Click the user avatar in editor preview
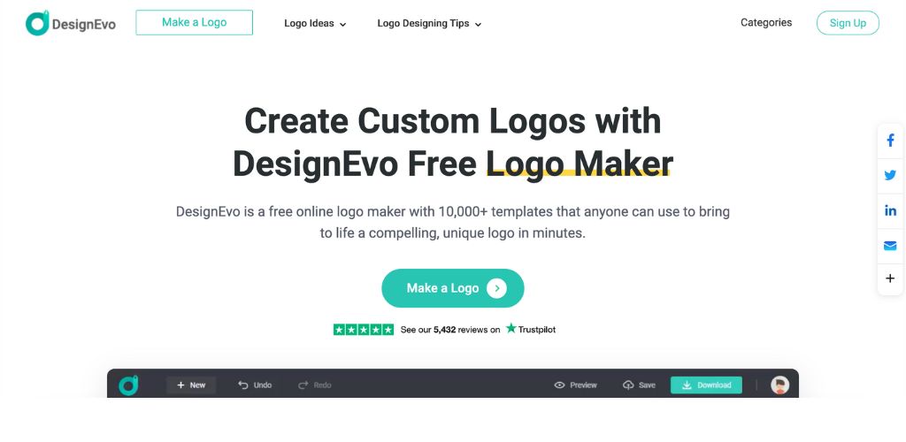This screenshot has width=906, height=442. click(x=780, y=385)
